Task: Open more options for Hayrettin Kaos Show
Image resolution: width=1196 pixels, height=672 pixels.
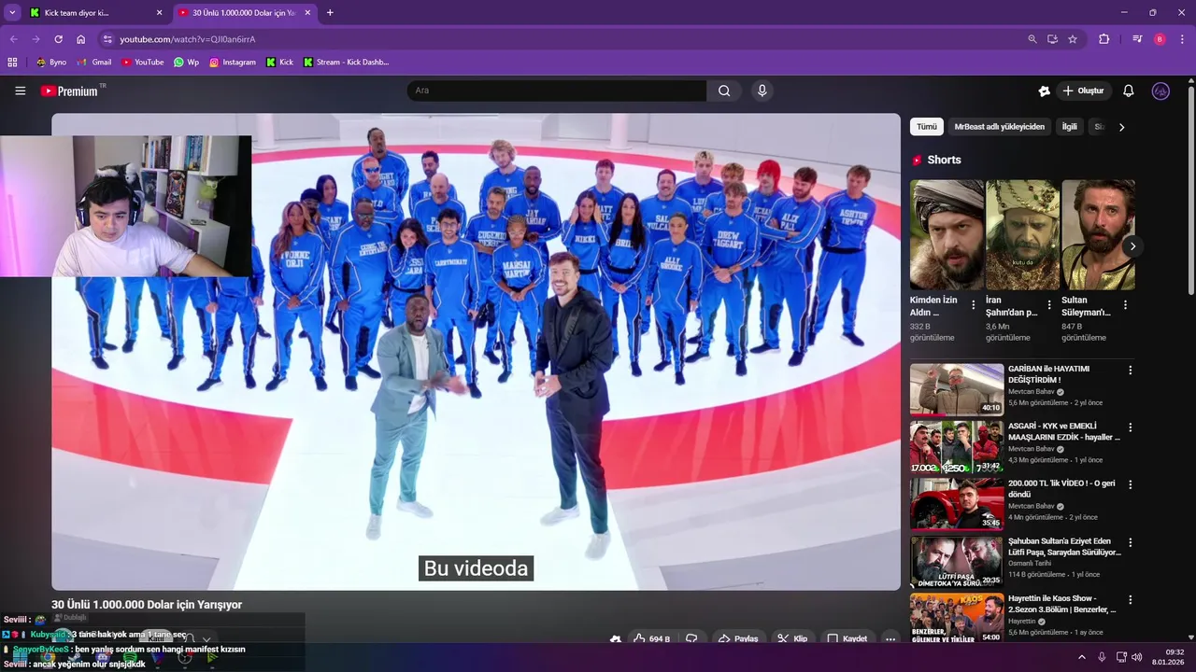Action: (1130, 599)
